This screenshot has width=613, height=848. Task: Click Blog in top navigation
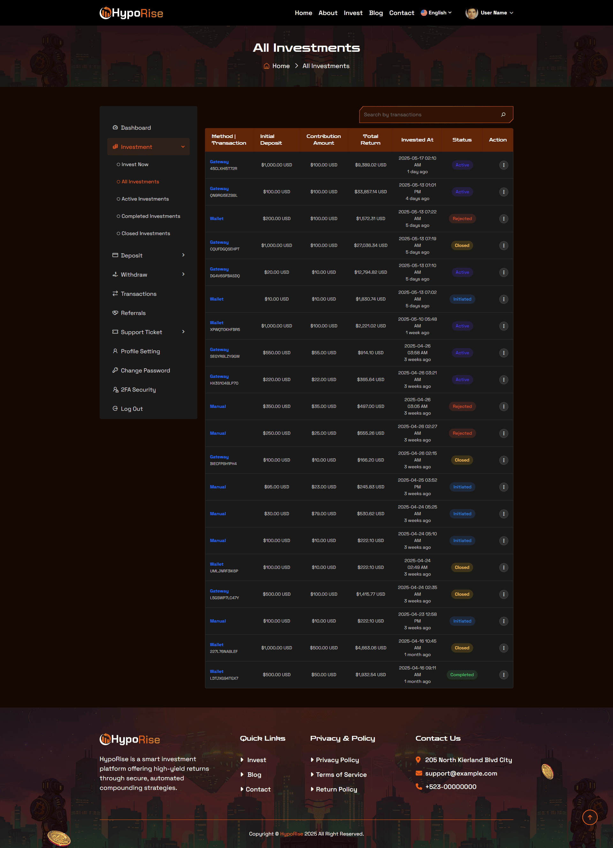click(x=376, y=13)
